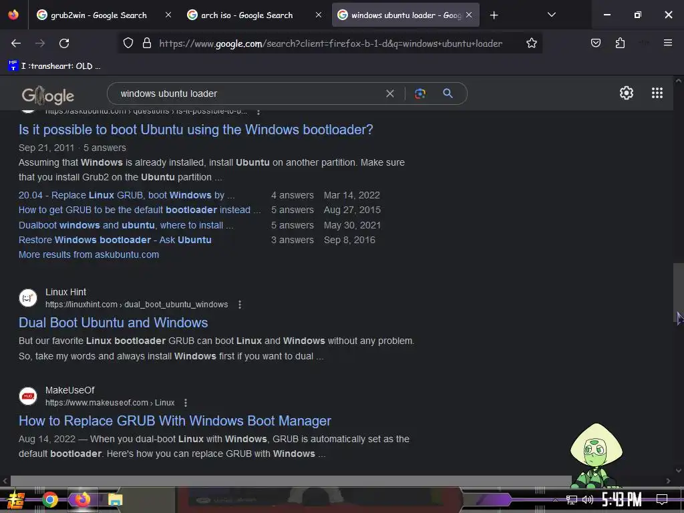
Task: Clear the Google search box
Action: [390, 94]
